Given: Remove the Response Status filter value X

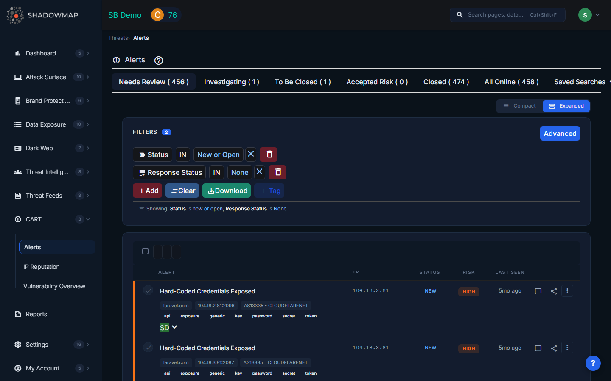Looking at the screenshot, I should (260, 172).
